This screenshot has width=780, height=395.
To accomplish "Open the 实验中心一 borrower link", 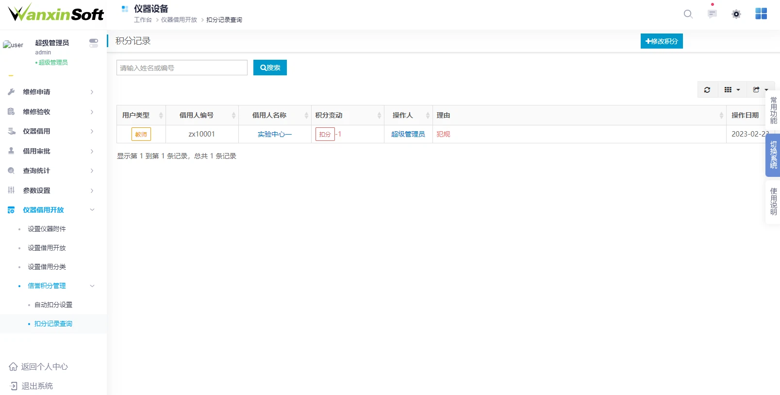I will pyautogui.click(x=274, y=134).
